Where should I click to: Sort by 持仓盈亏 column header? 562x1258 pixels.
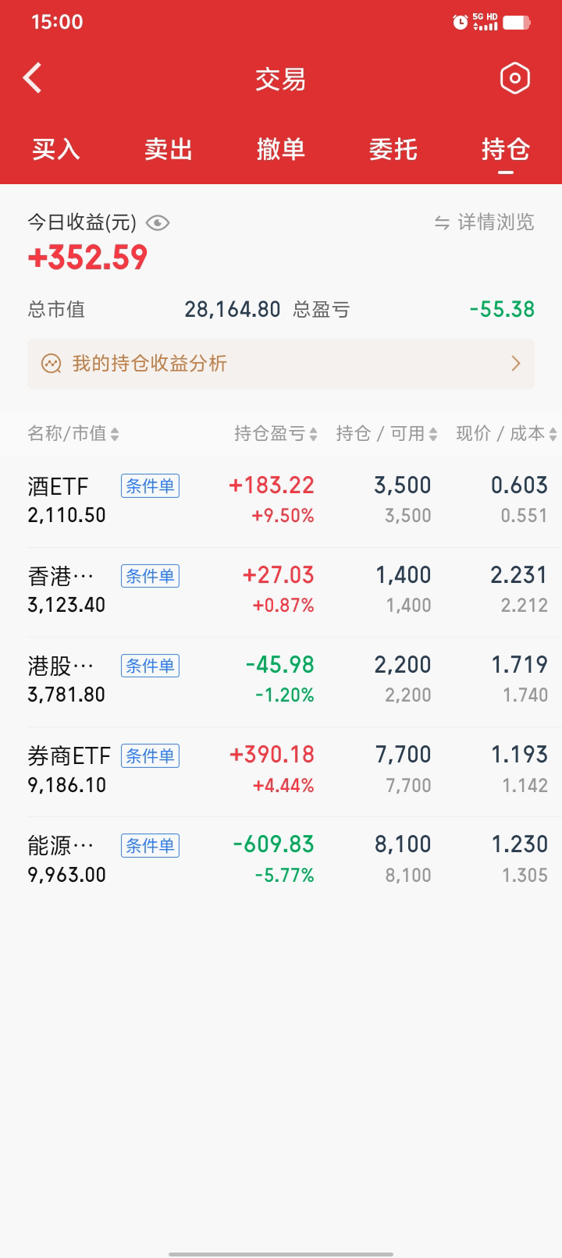276,434
